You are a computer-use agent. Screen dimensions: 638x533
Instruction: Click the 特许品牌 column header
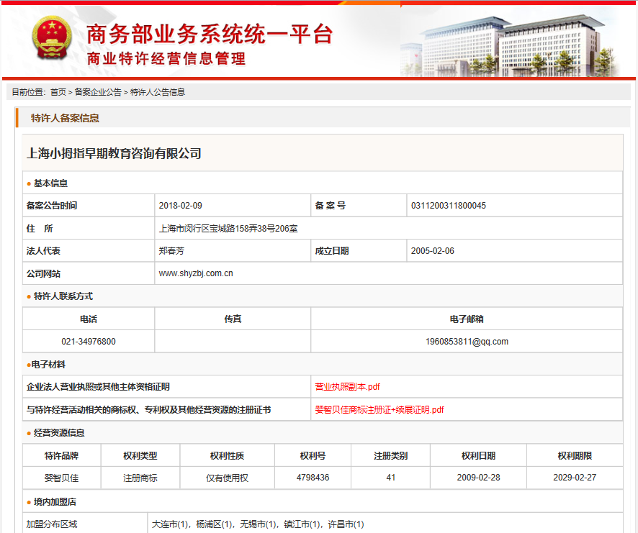[x=61, y=456]
